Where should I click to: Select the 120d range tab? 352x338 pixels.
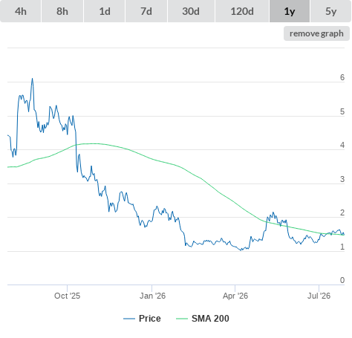click(x=242, y=11)
